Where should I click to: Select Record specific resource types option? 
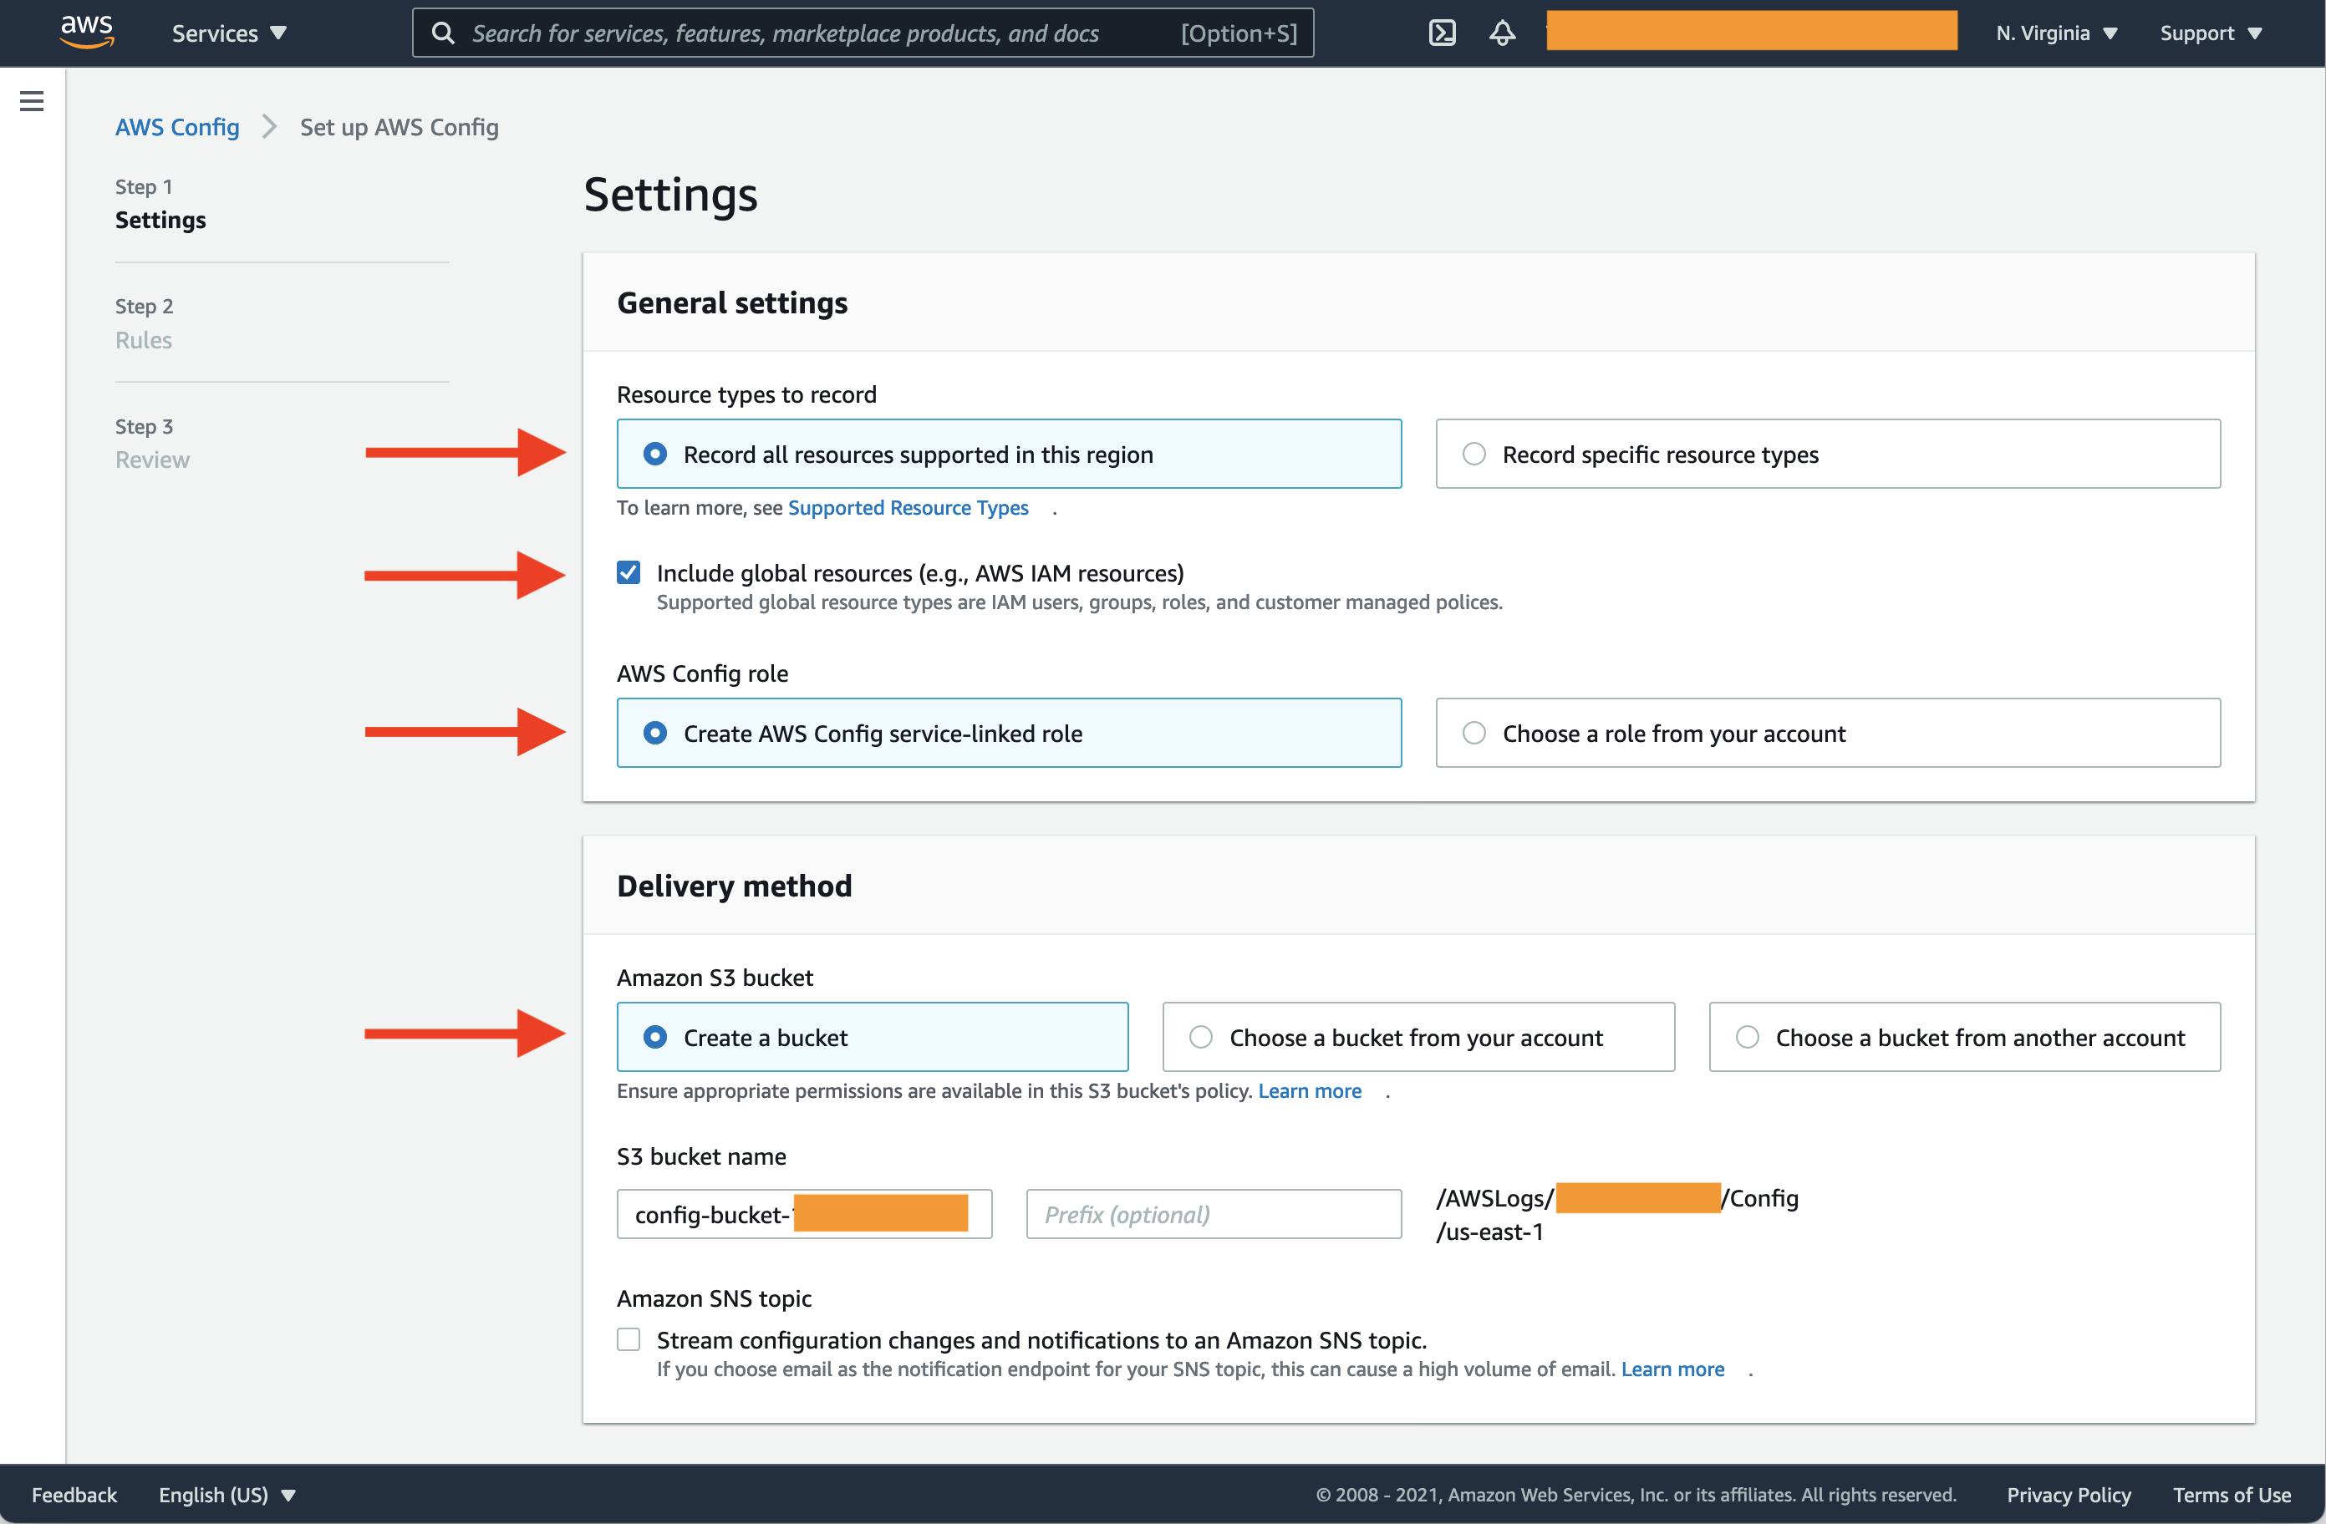[1828, 455]
